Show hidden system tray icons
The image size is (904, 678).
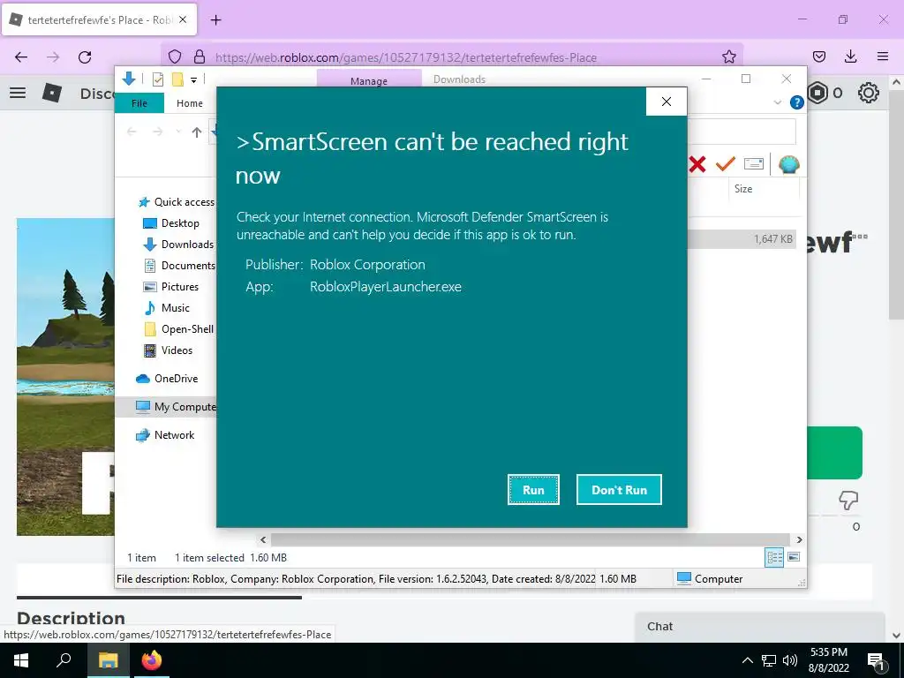pyautogui.click(x=747, y=660)
